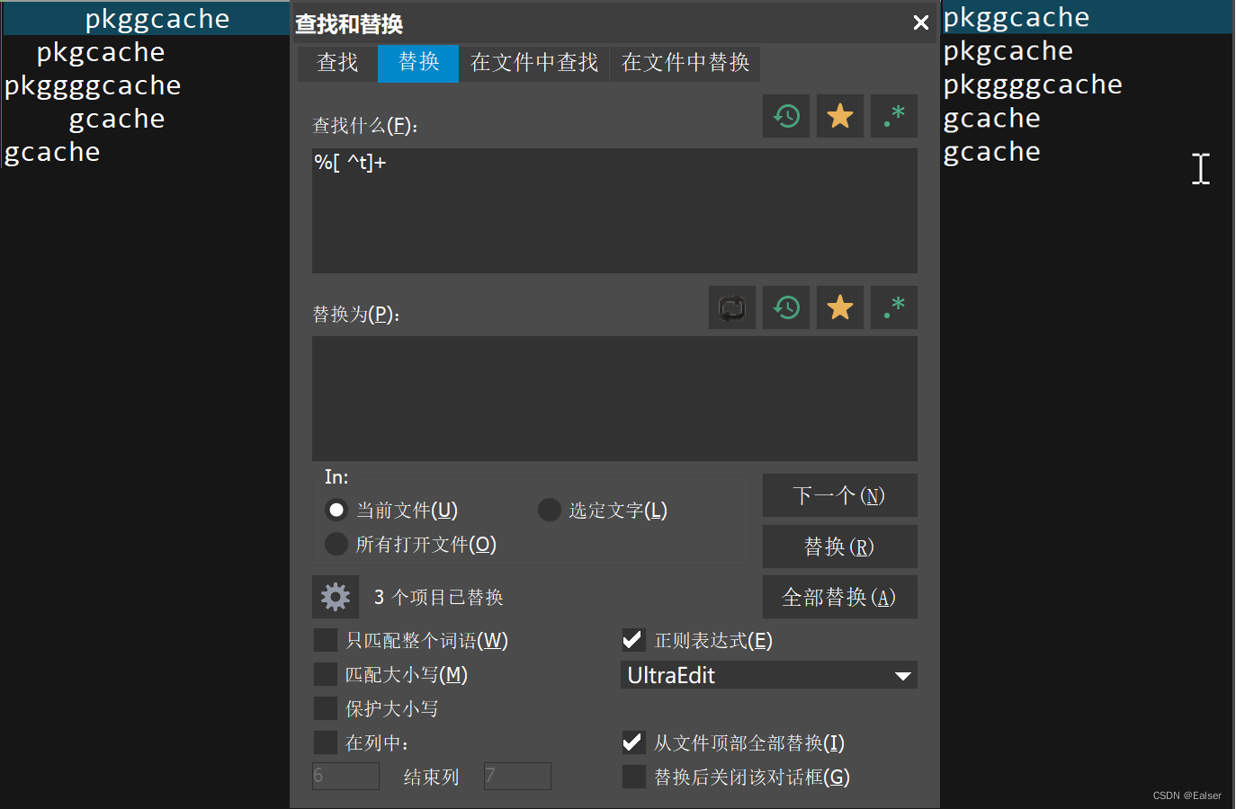Swap find and replace strings icon
The width and height of the screenshot is (1236, 809).
click(732, 307)
